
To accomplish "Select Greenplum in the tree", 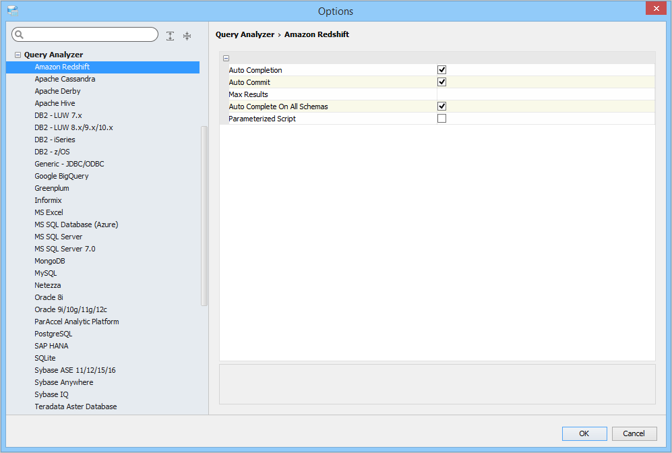I will [x=52, y=188].
